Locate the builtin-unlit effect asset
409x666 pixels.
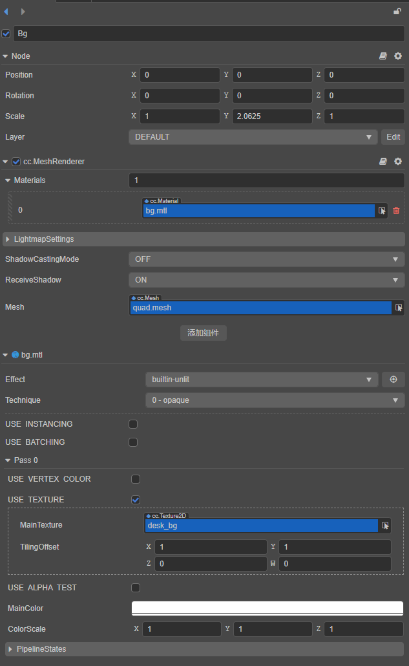coord(393,380)
